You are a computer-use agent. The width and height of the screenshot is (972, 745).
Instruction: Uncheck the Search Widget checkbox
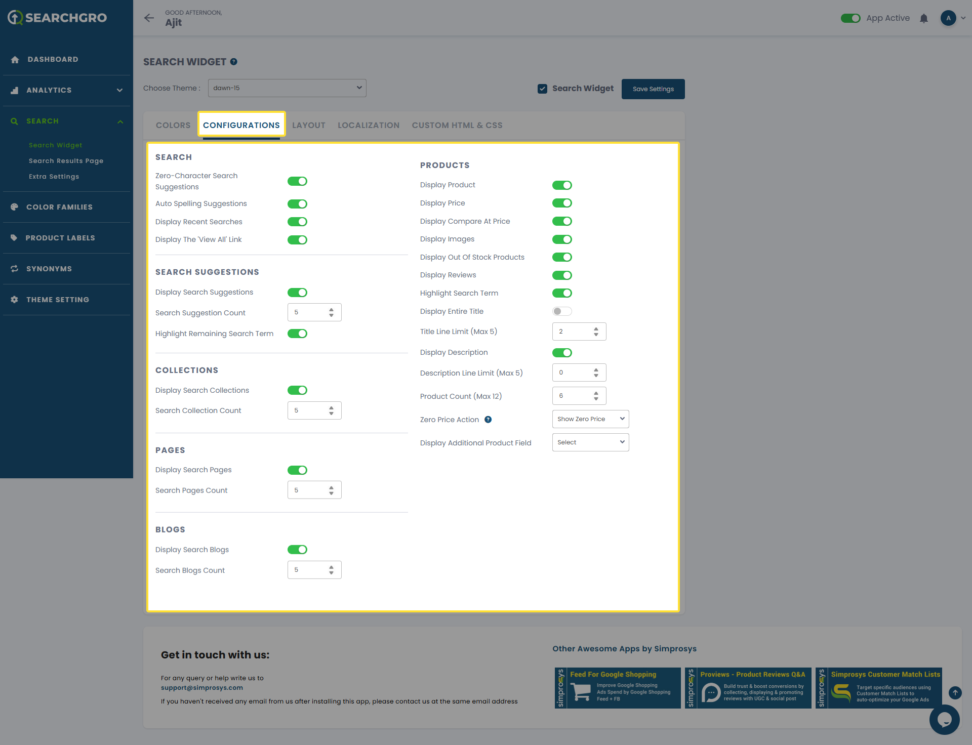click(542, 89)
